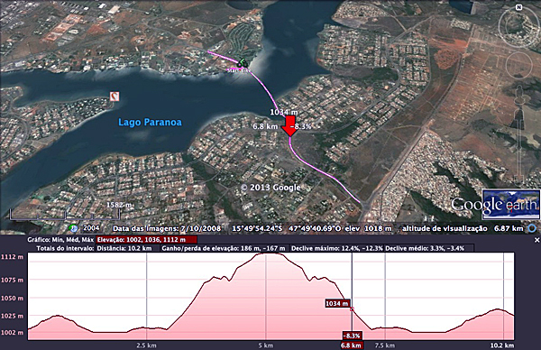Click the cyclist marker at route start

tap(243, 62)
